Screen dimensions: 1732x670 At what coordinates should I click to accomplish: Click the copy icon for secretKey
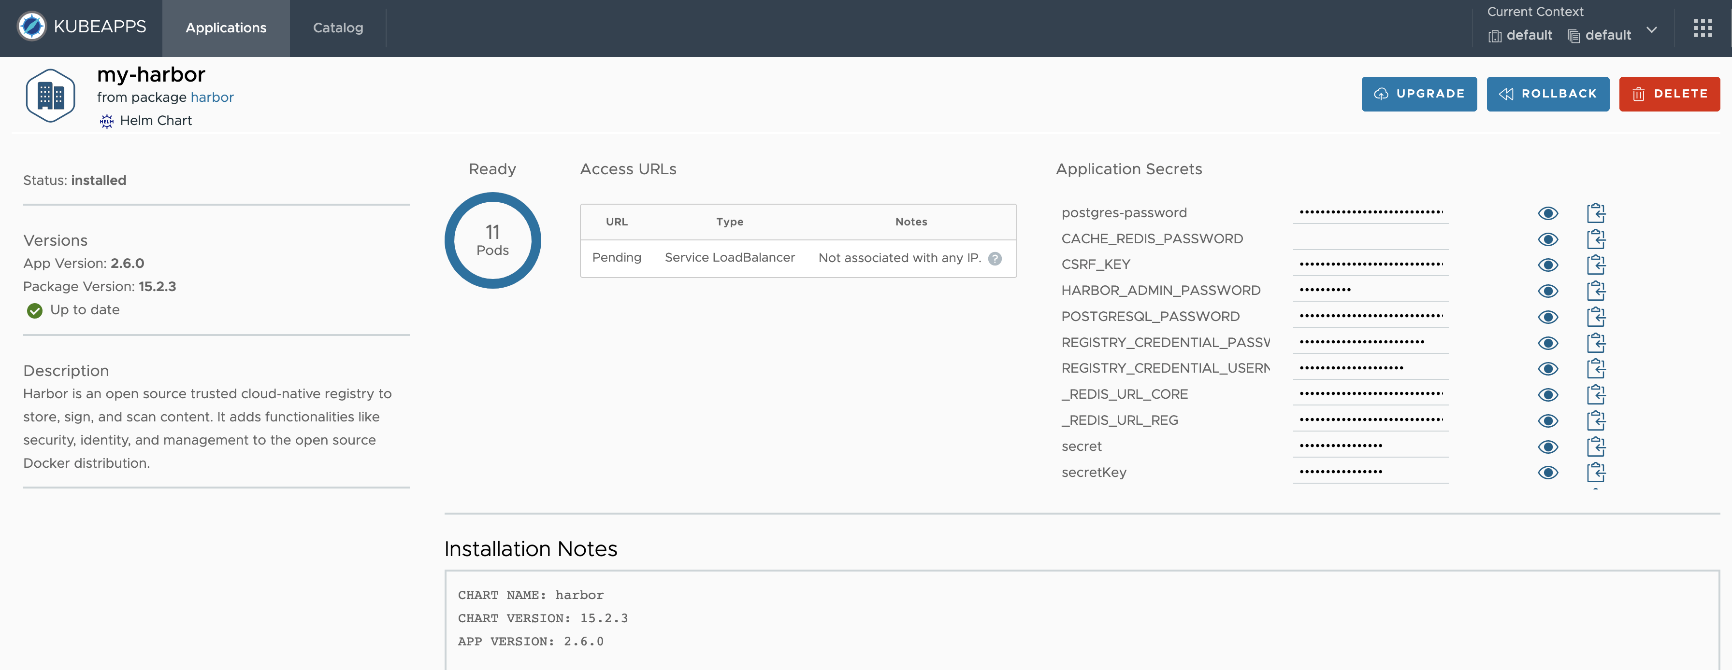(x=1595, y=471)
